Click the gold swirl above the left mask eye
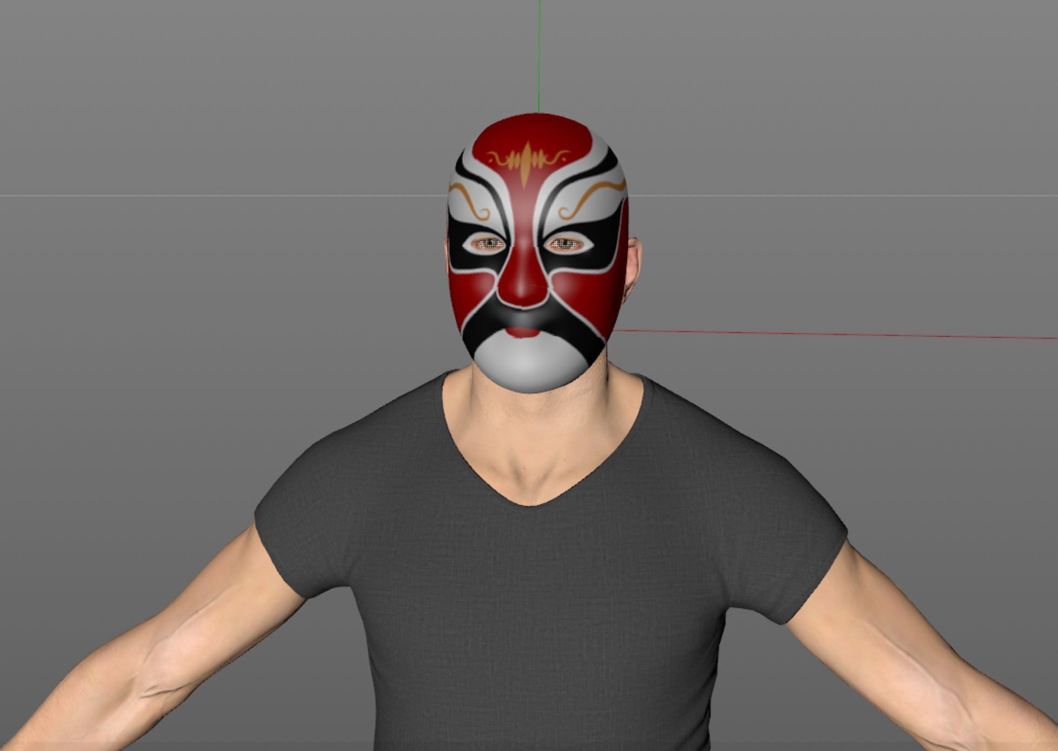Screen dimensions: 1058x751 click(469, 199)
